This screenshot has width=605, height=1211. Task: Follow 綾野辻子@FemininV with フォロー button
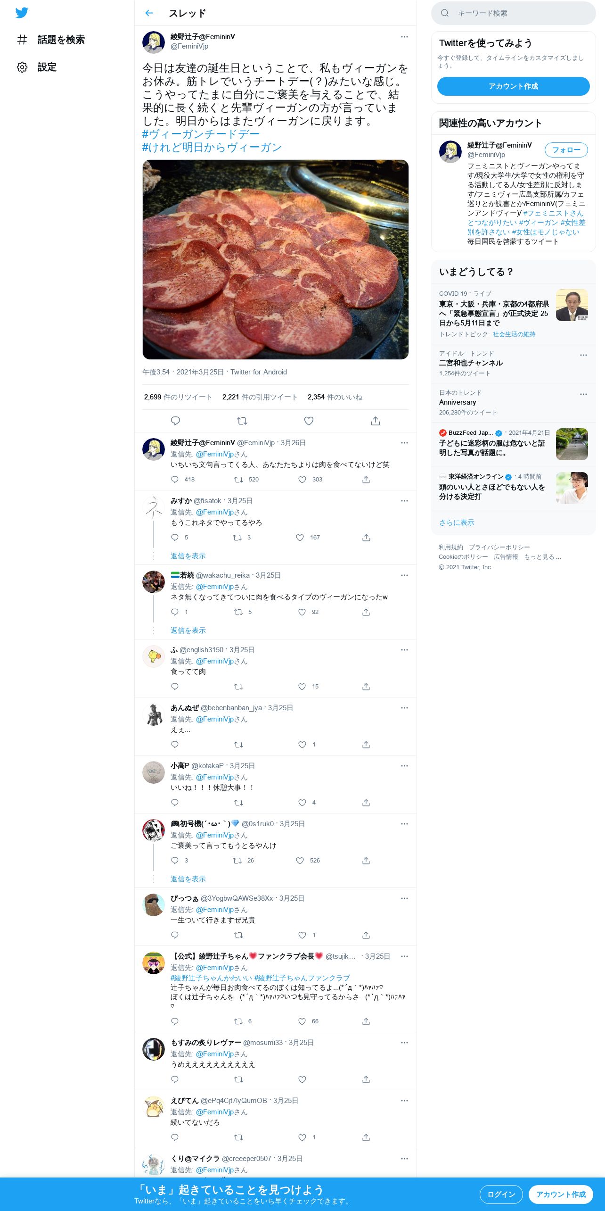566,150
